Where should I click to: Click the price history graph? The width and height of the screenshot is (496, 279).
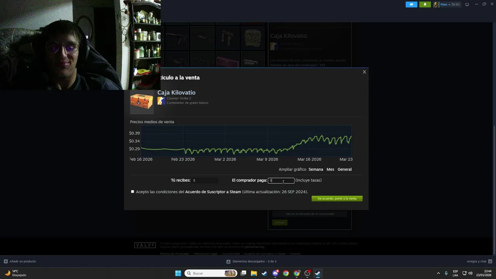click(246, 141)
